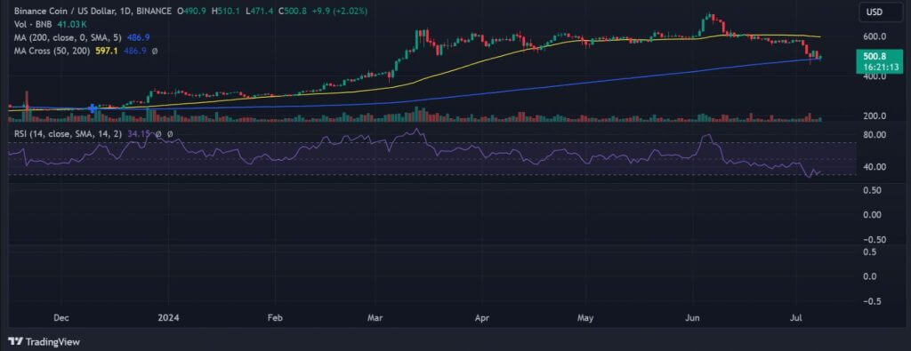This screenshot has width=911, height=351.
Task: Click the TradingView logo
Action: pyautogui.click(x=44, y=342)
